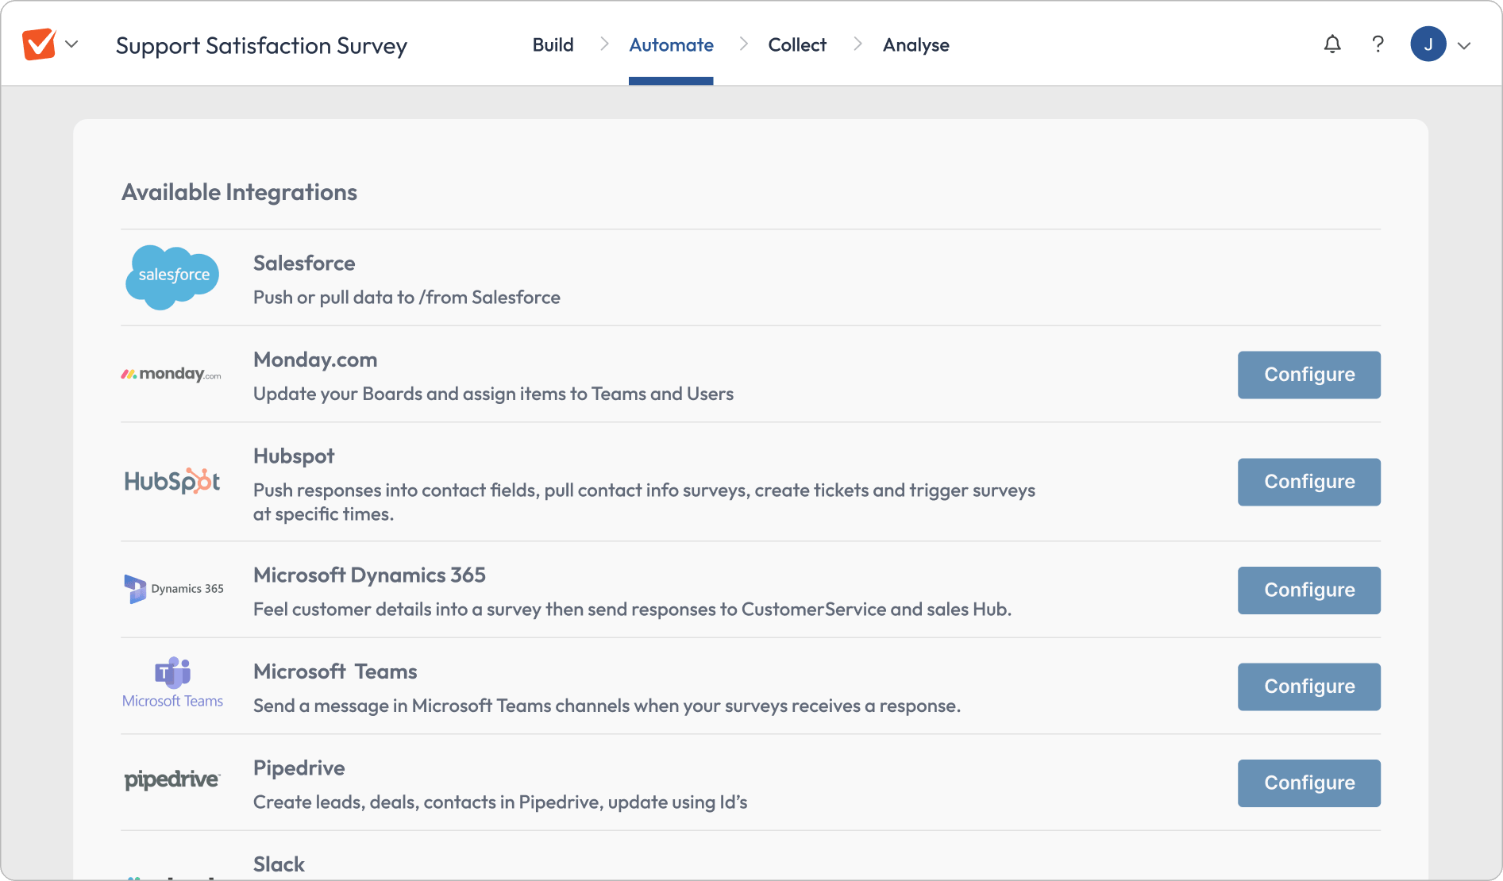Click the SurveySparrow logo icon
The width and height of the screenshot is (1503, 881).
(x=39, y=44)
